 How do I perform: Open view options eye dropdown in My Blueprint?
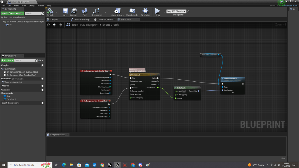(x=41, y=60)
